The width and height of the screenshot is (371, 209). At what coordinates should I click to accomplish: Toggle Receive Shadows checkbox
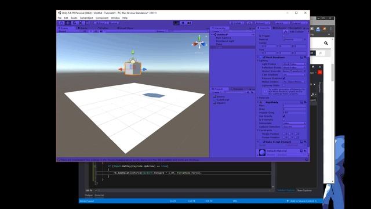coord(284,78)
